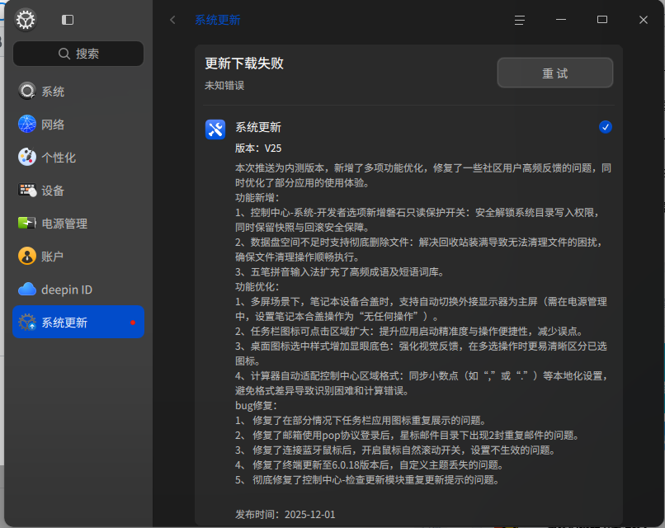Click the 更新下载失败 heading
Viewport: 665px width, 528px height.
[x=244, y=64]
